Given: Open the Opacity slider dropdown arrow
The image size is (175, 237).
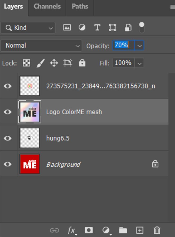Looking at the screenshot, I should click(x=139, y=45).
